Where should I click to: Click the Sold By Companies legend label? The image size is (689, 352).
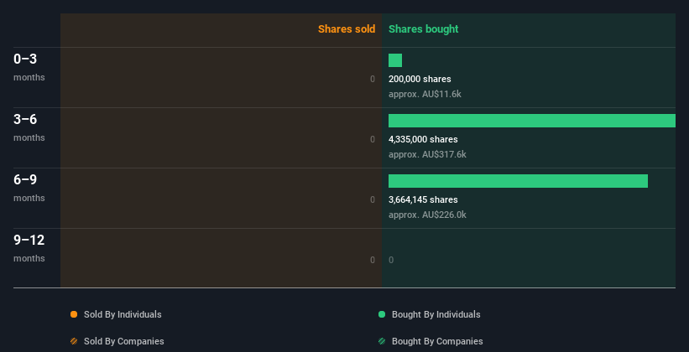click(124, 341)
